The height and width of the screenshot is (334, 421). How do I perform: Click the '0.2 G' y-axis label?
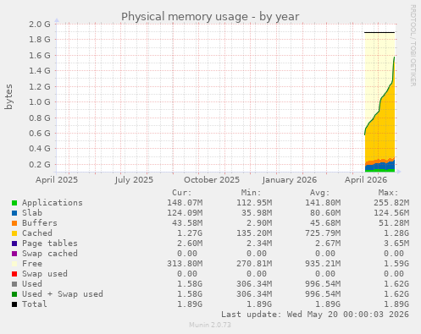[x=40, y=164]
